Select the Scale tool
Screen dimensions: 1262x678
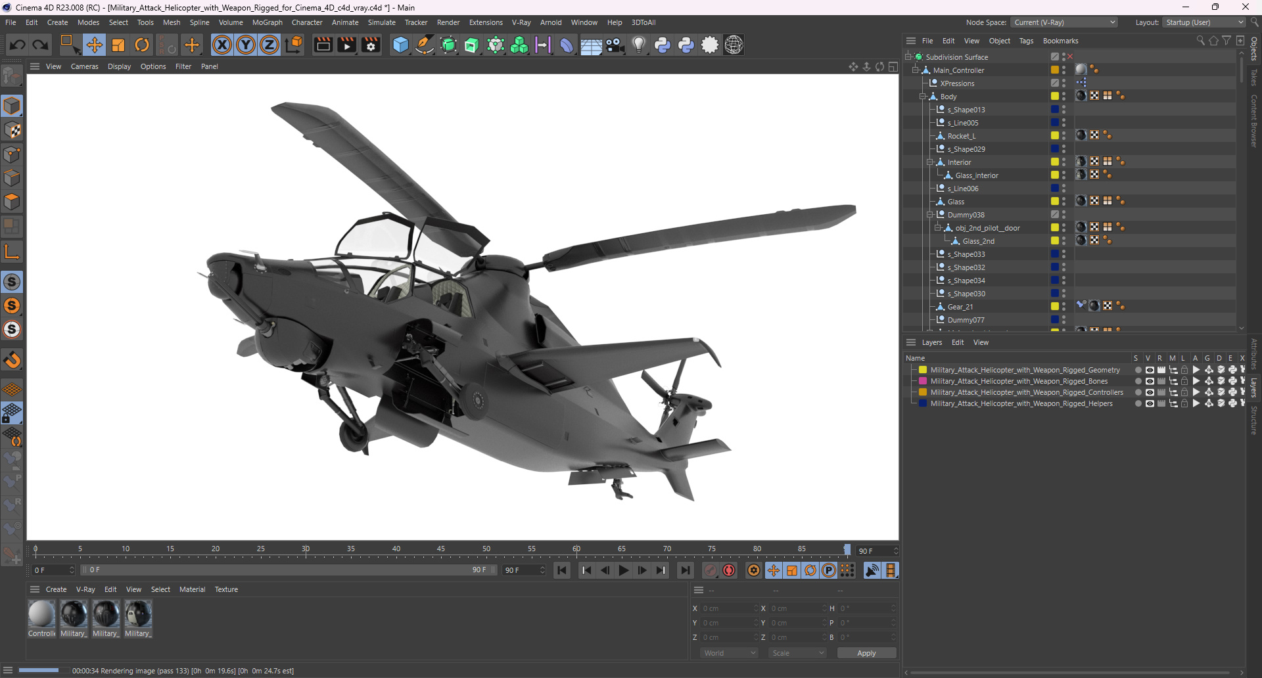(x=118, y=45)
